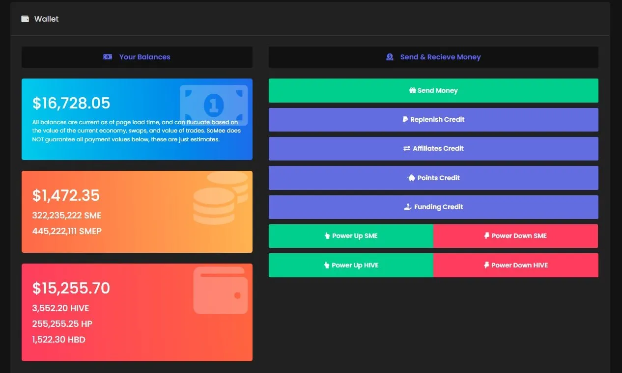Viewport: 622px width, 373px height.
Task: Click the Funding Credit button
Action: (x=433, y=207)
